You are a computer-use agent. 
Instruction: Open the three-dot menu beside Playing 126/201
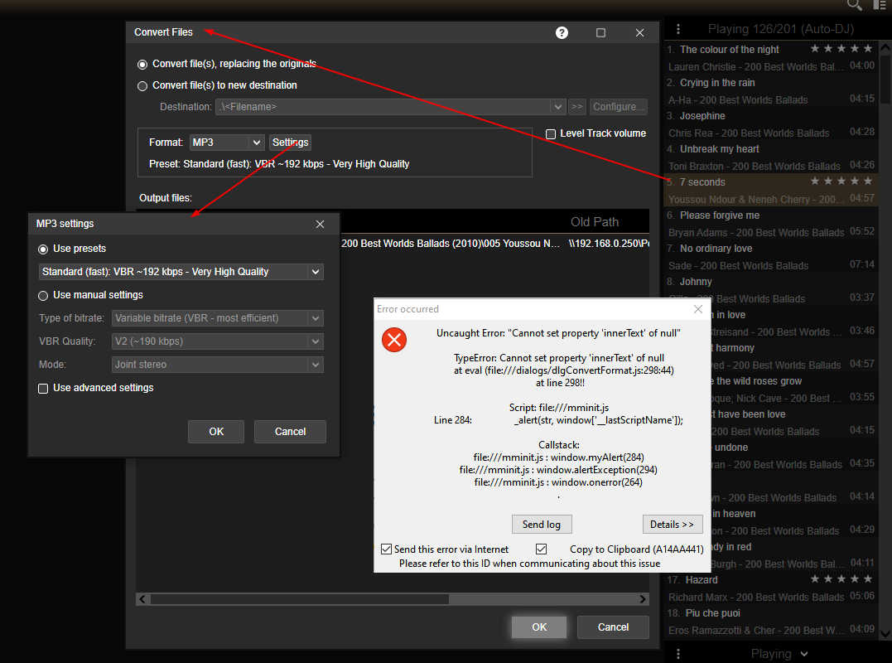pyautogui.click(x=679, y=30)
